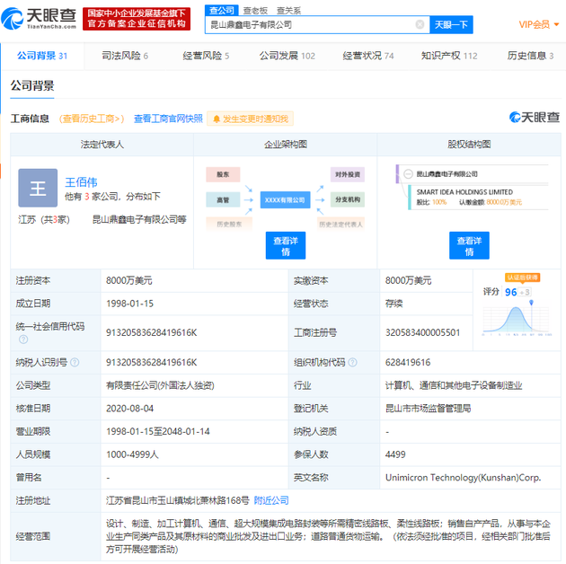
Task: Click the 分支机构 box in structure diagram
Action: (x=348, y=199)
